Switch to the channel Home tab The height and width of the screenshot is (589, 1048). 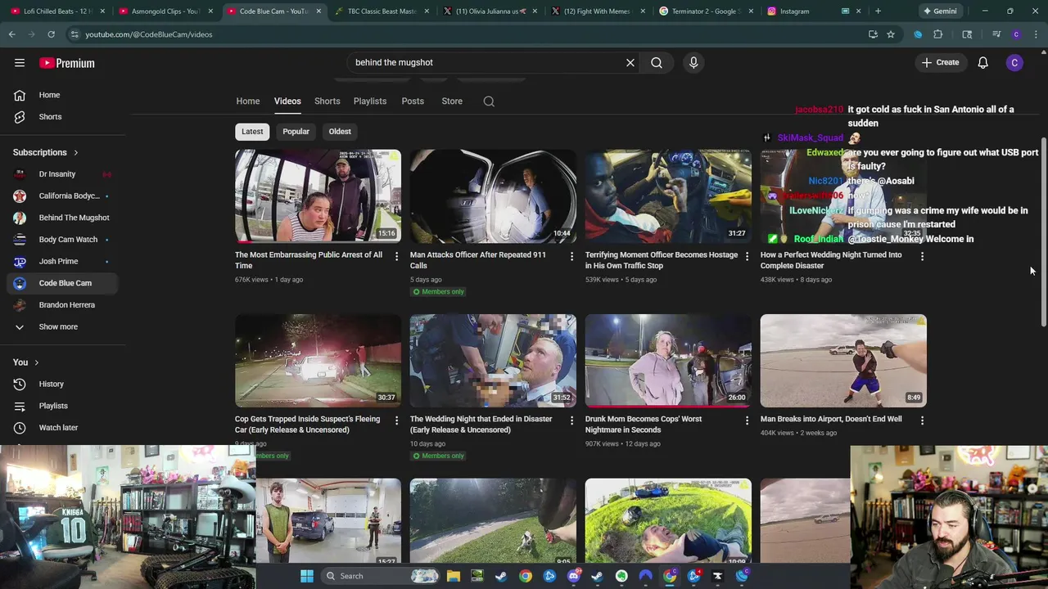[248, 101]
